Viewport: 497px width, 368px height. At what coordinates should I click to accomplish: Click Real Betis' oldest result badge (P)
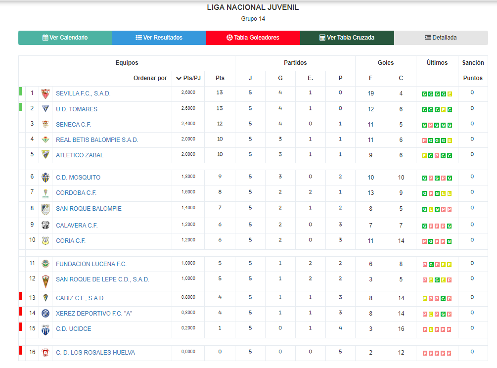(424, 140)
